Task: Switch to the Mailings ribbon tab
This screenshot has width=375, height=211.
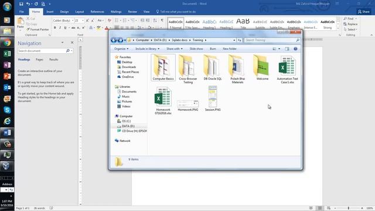Action: 116,12
